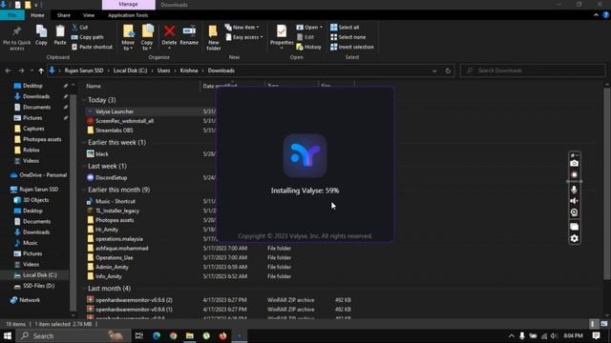The width and height of the screenshot is (611, 343).
Task: Click the recorder record button
Action: point(574,175)
